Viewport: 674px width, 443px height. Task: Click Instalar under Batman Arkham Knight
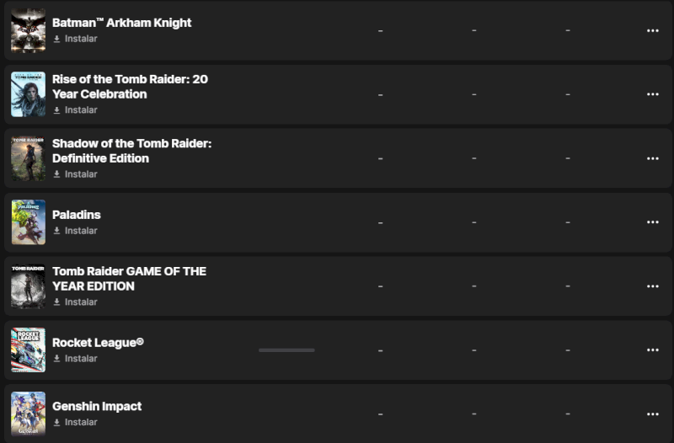[x=81, y=39]
